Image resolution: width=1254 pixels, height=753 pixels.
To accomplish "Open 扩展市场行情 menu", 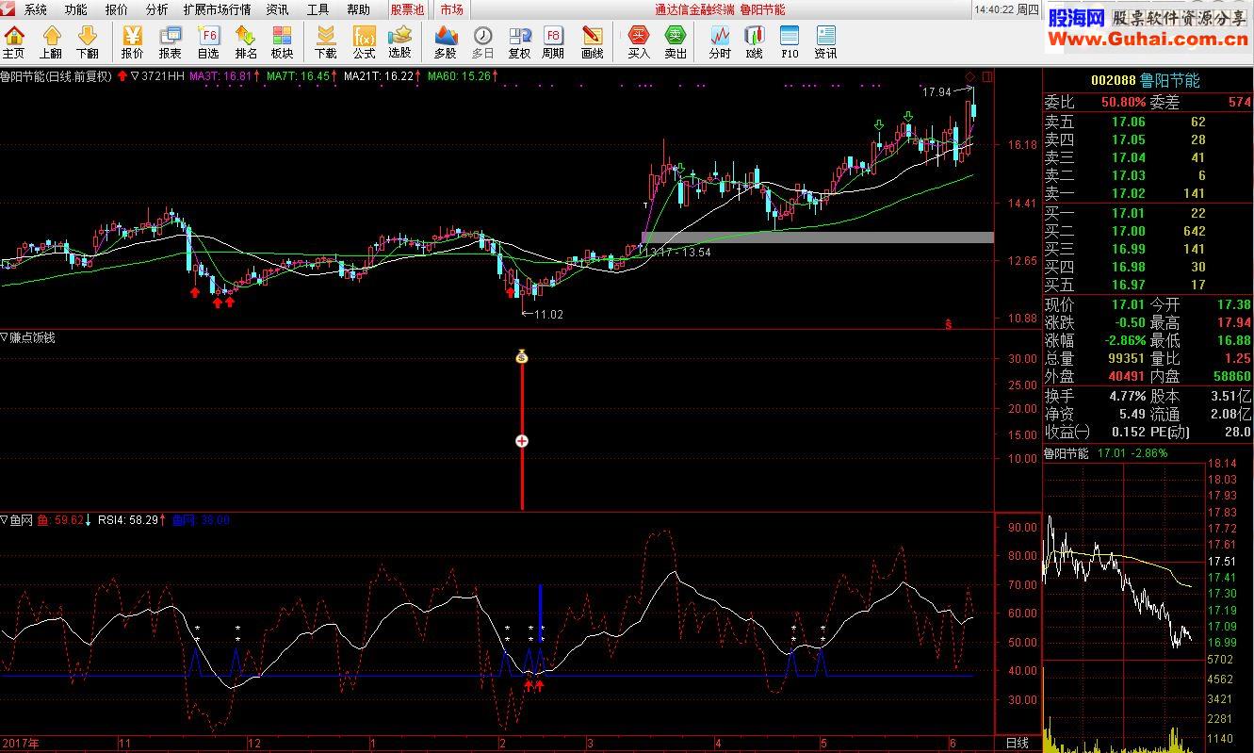I will tap(218, 9).
